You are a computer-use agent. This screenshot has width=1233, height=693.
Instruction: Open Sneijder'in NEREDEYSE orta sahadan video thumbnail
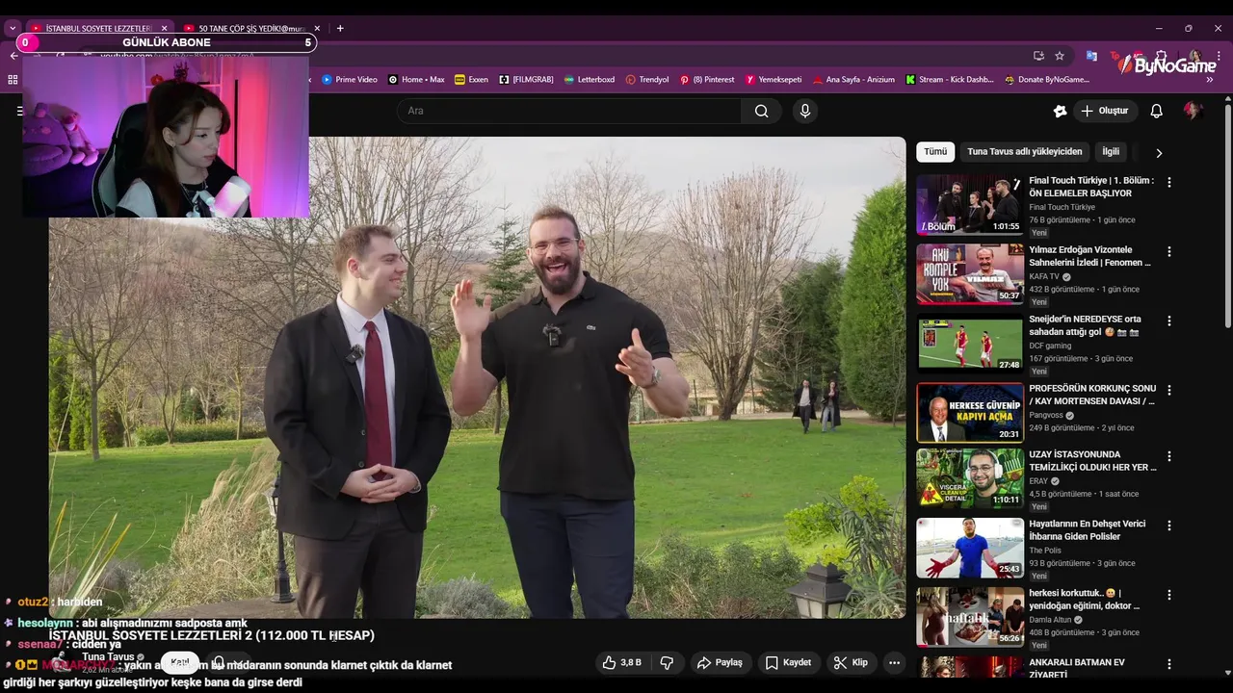(970, 344)
